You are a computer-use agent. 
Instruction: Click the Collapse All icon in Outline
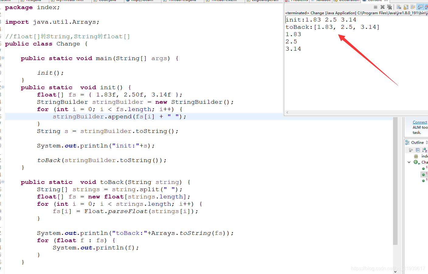(x=418, y=150)
